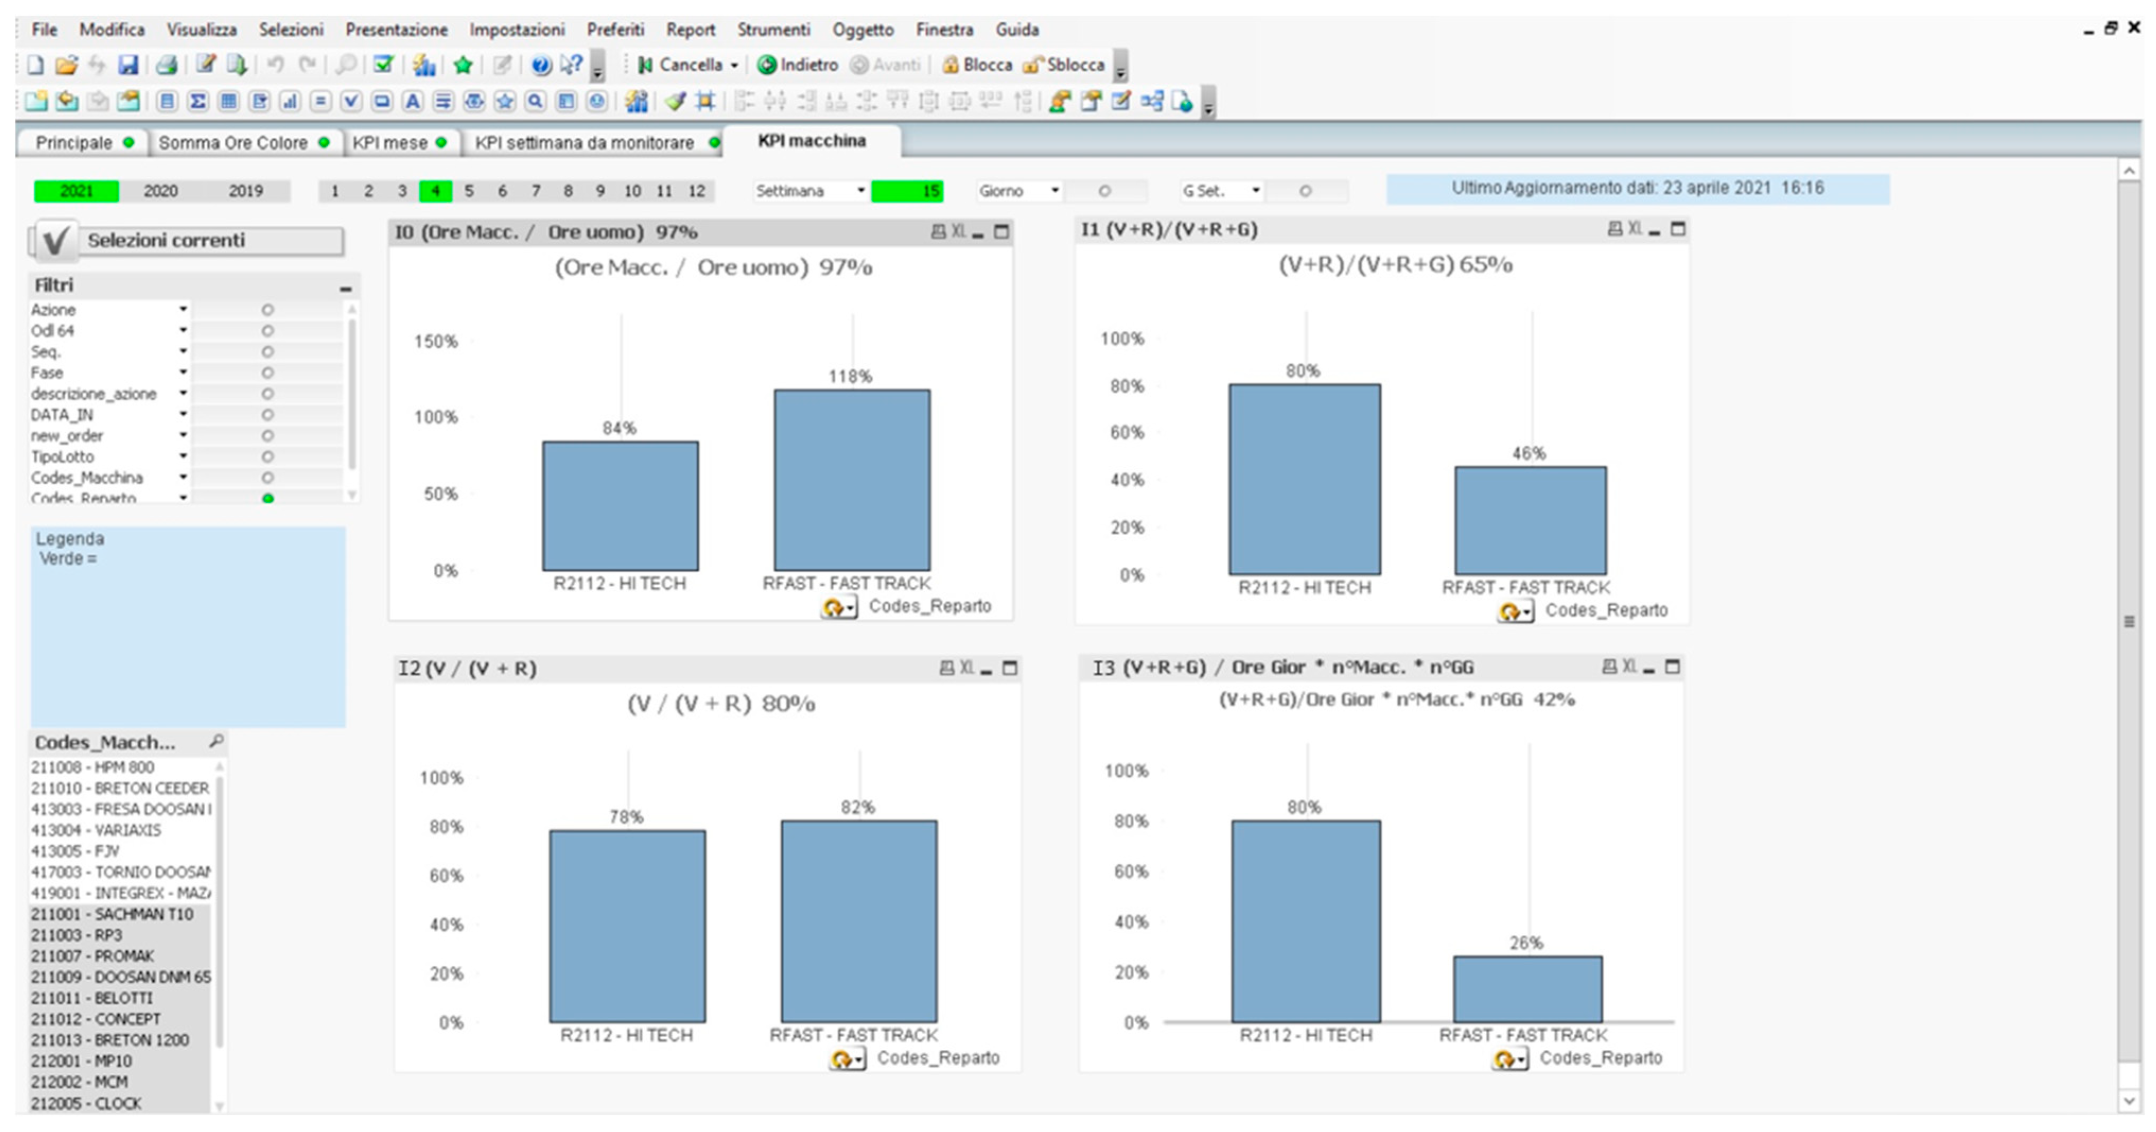Click the text object A icon
The width and height of the screenshot is (2156, 1132).
coord(413,102)
